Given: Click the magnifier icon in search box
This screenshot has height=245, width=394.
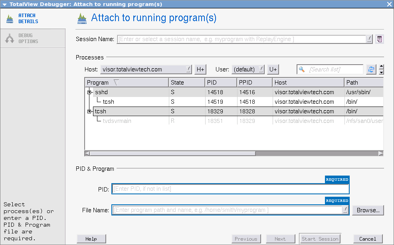Looking at the screenshot, I should (302, 69).
